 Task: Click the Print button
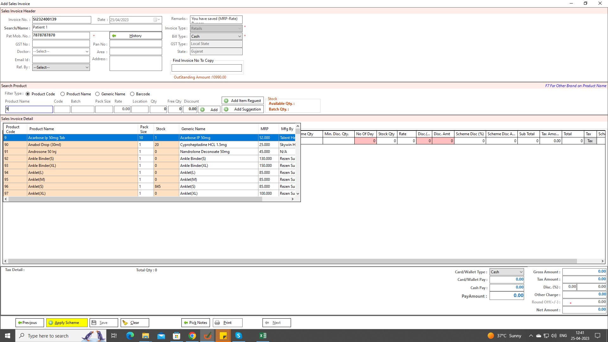point(227,323)
